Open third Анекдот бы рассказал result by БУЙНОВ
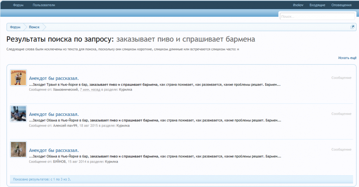The image size is (359, 187). (x=54, y=150)
